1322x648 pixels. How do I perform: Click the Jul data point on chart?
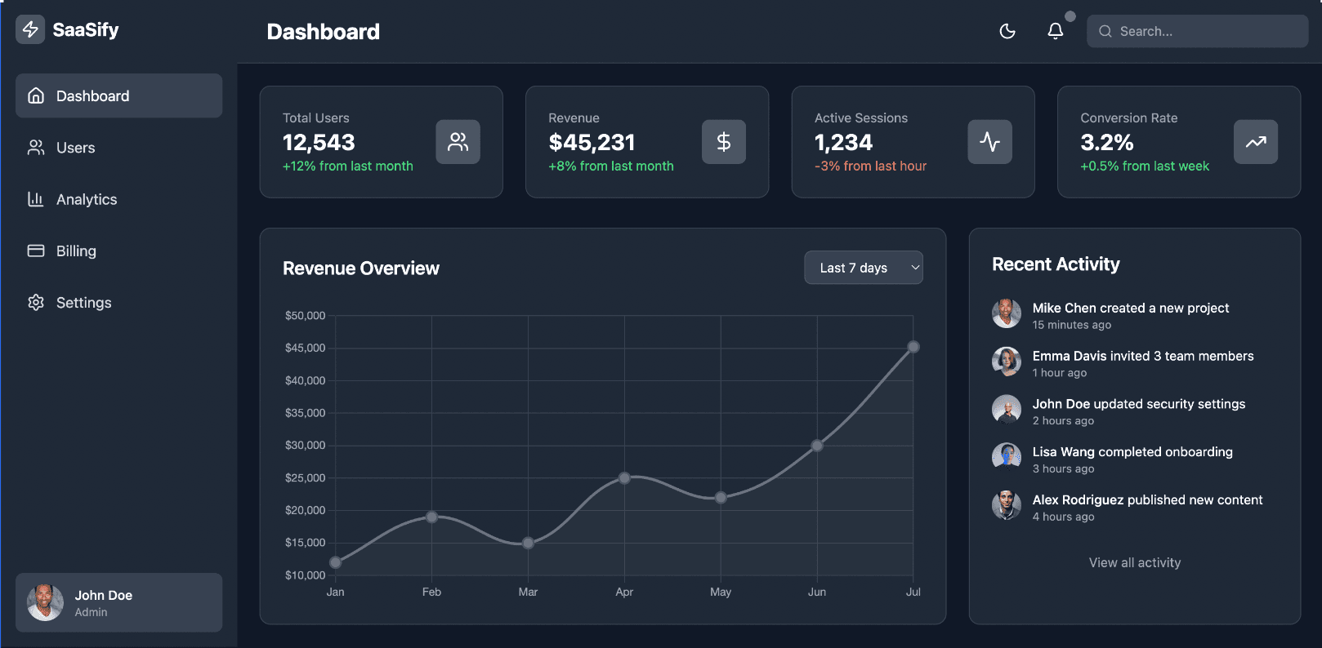coord(913,347)
